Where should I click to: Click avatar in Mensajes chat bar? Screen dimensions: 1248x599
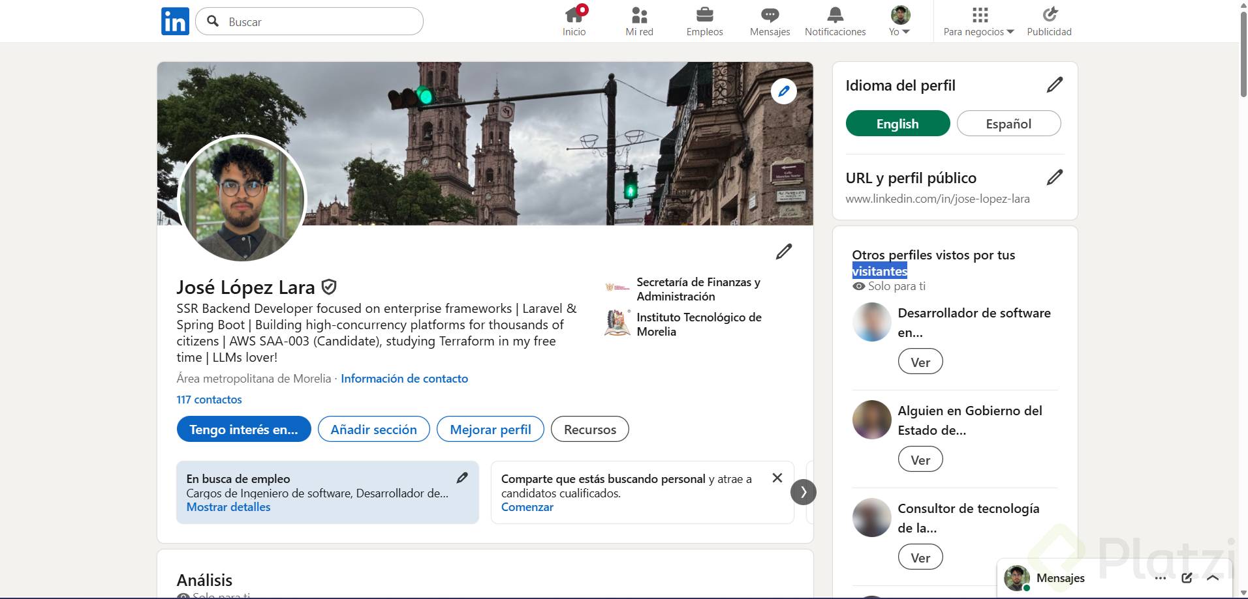[x=1016, y=578]
